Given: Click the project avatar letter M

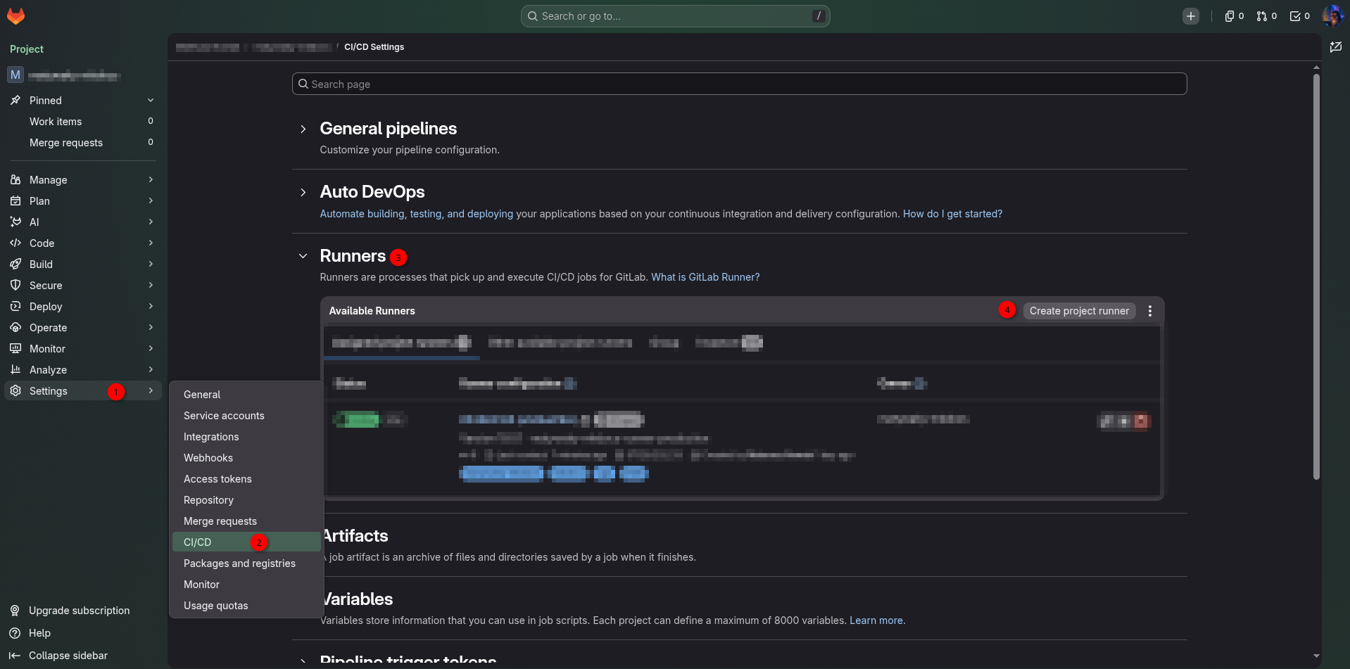Looking at the screenshot, I should [15, 75].
